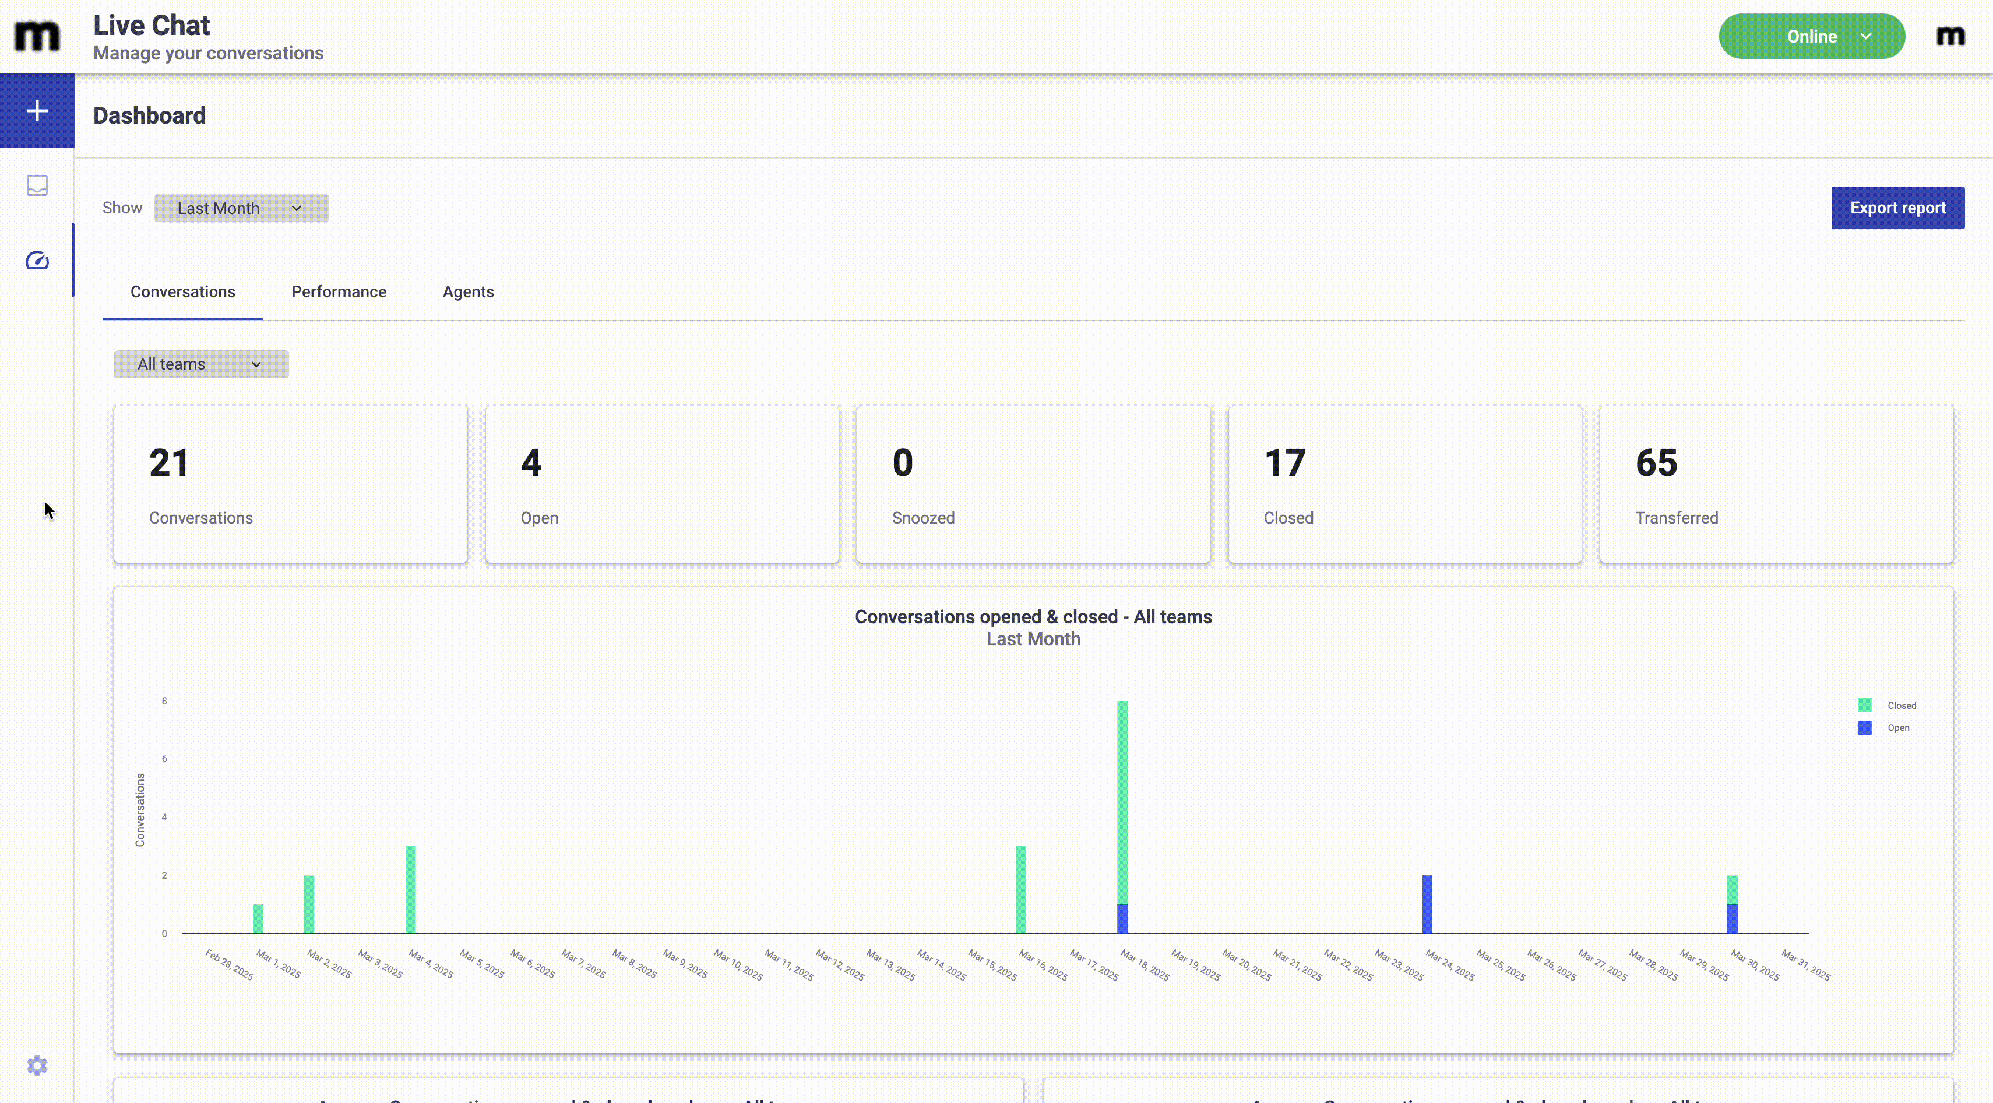Select the Conversations tab
This screenshot has width=1993, height=1103.
coord(182,292)
